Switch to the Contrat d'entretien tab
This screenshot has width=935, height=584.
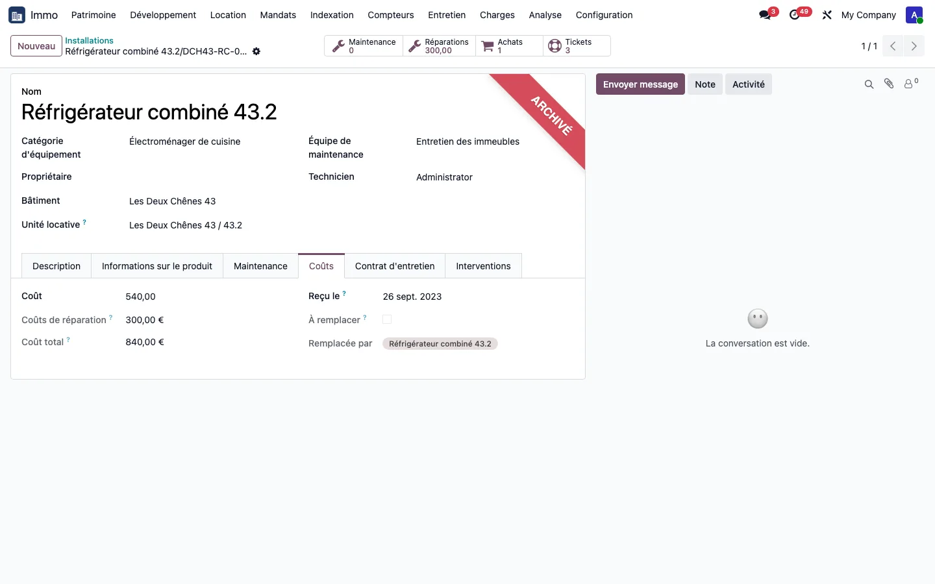tap(395, 266)
